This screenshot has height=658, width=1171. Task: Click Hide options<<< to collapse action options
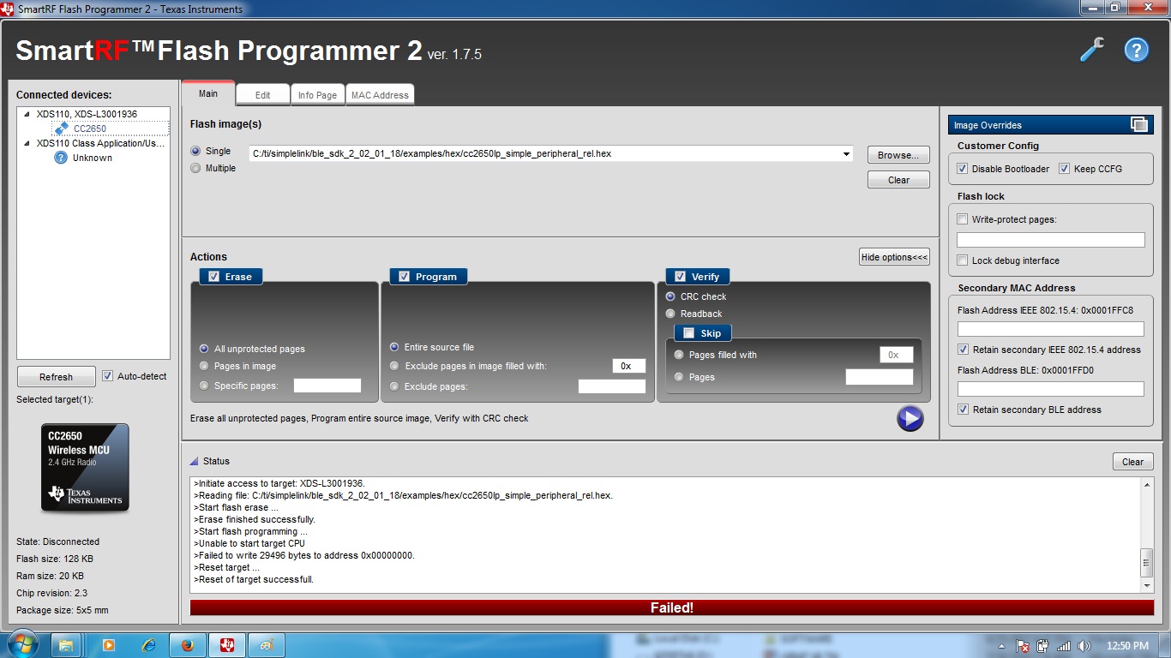point(894,257)
